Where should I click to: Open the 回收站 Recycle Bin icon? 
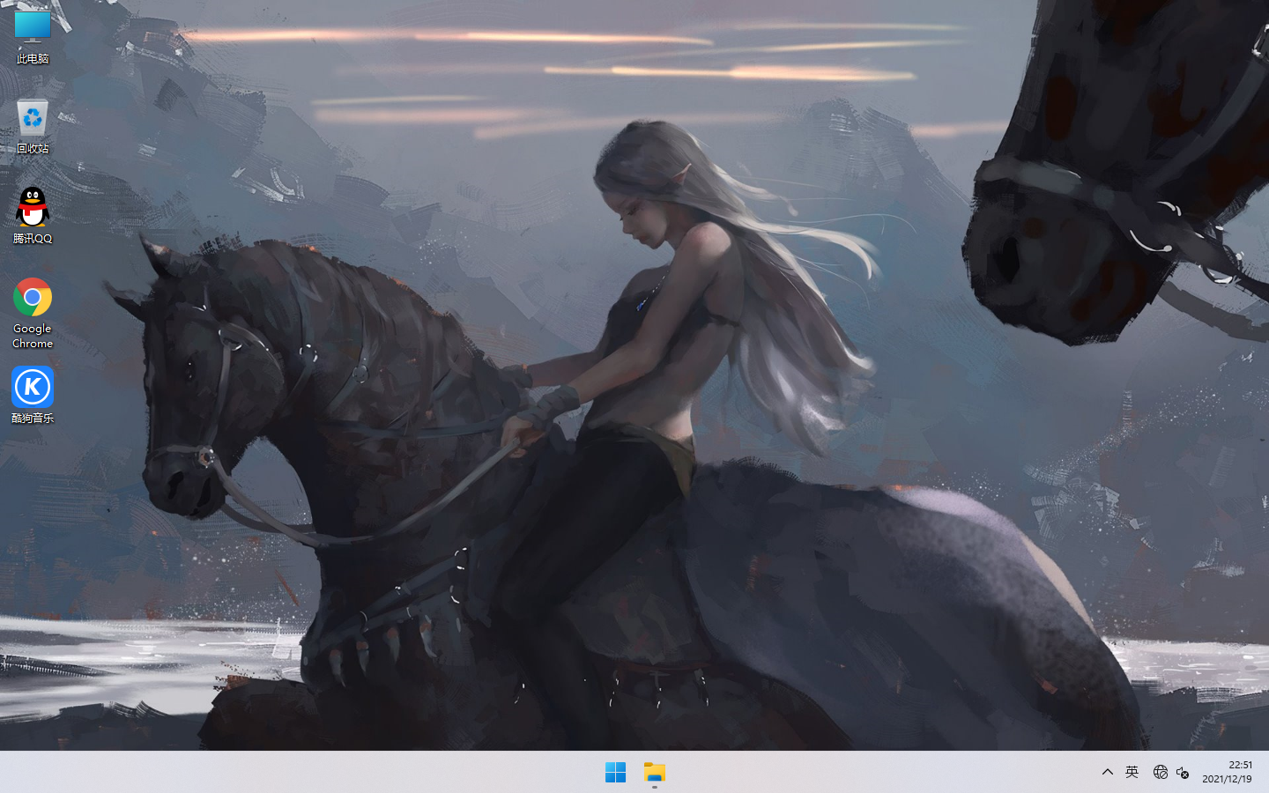coord(33,127)
